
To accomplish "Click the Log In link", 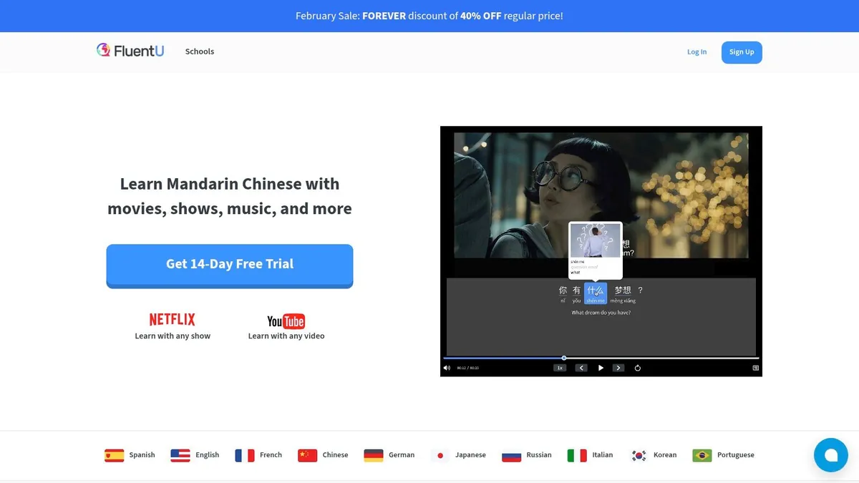I will point(697,52).
